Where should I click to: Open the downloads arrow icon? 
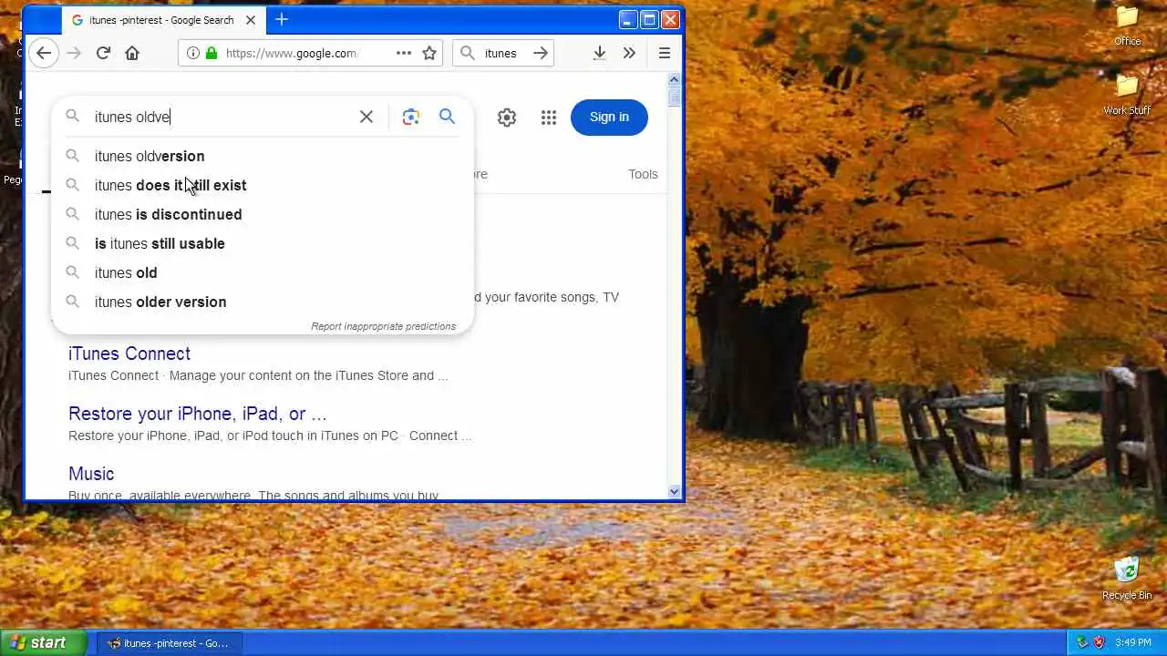pyautogui.click(x=599, y=53)
